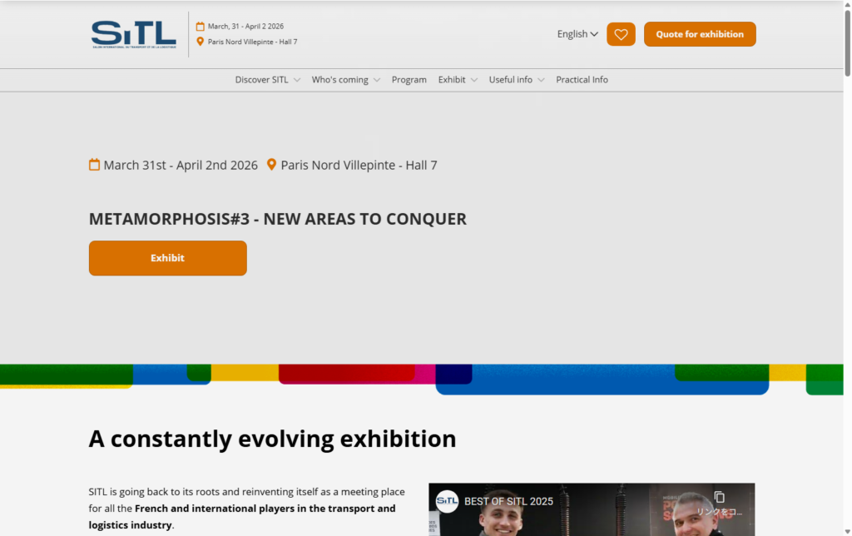The height and width of the screenshot is (536, 852).
Task: Click the large calendar icon before March 31st
Action: click(x=95, y=165)
